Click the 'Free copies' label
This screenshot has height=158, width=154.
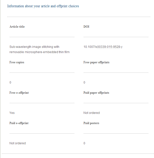click(17, 62)
